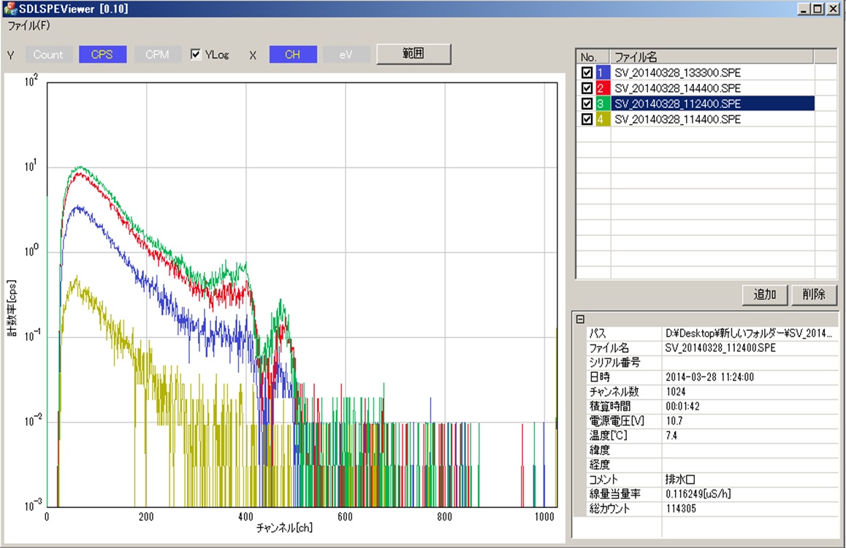Set X-axis to eV energy mode
The width and height of the screenshot is (846, 548).
(346, 55)
